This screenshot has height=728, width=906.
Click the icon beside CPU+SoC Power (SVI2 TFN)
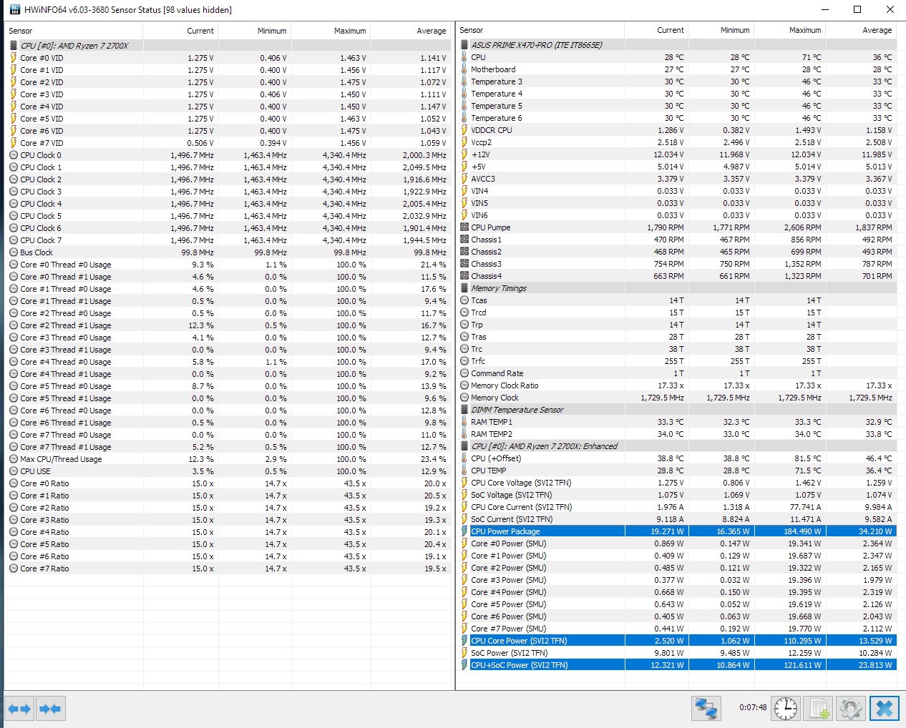pyautogui.click(x=464, y=665)
